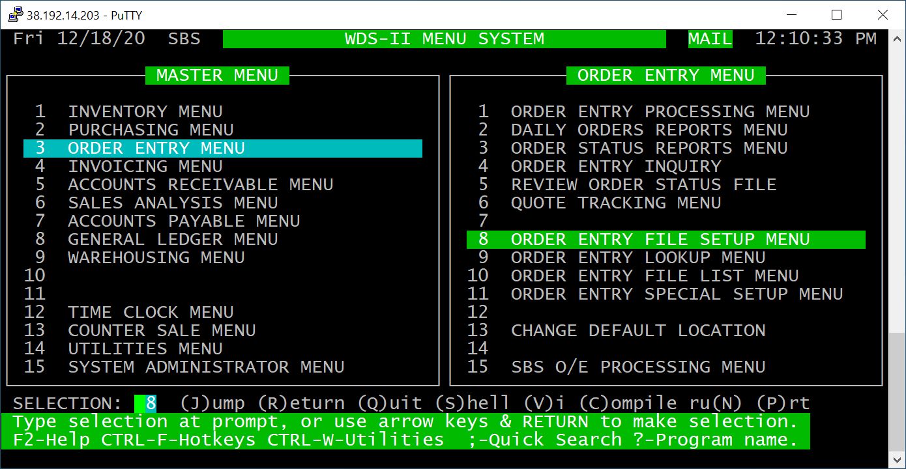The image size is (906, 469).
Task: Click the SELECTION input field showing 8
Action: [146, 403]
